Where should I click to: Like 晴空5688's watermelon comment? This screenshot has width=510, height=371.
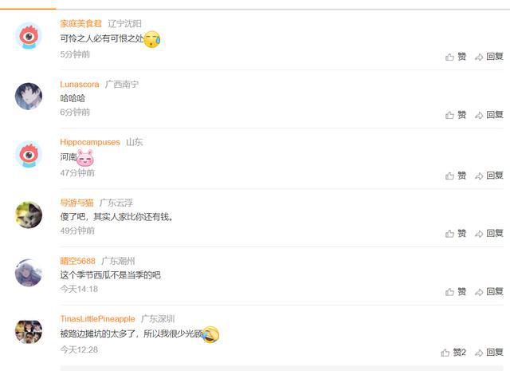[456, 292]
